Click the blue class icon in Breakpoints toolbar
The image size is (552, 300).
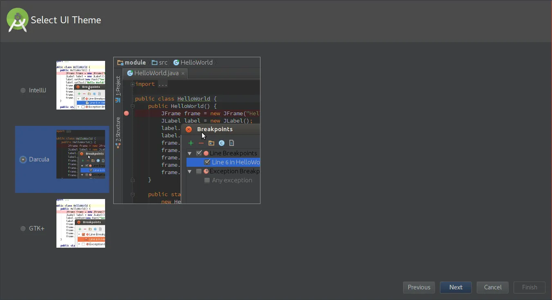tap(222, 143)
